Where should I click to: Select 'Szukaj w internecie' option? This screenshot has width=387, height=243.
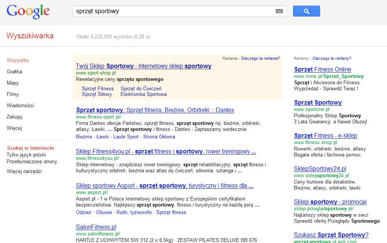click(30, 148)
